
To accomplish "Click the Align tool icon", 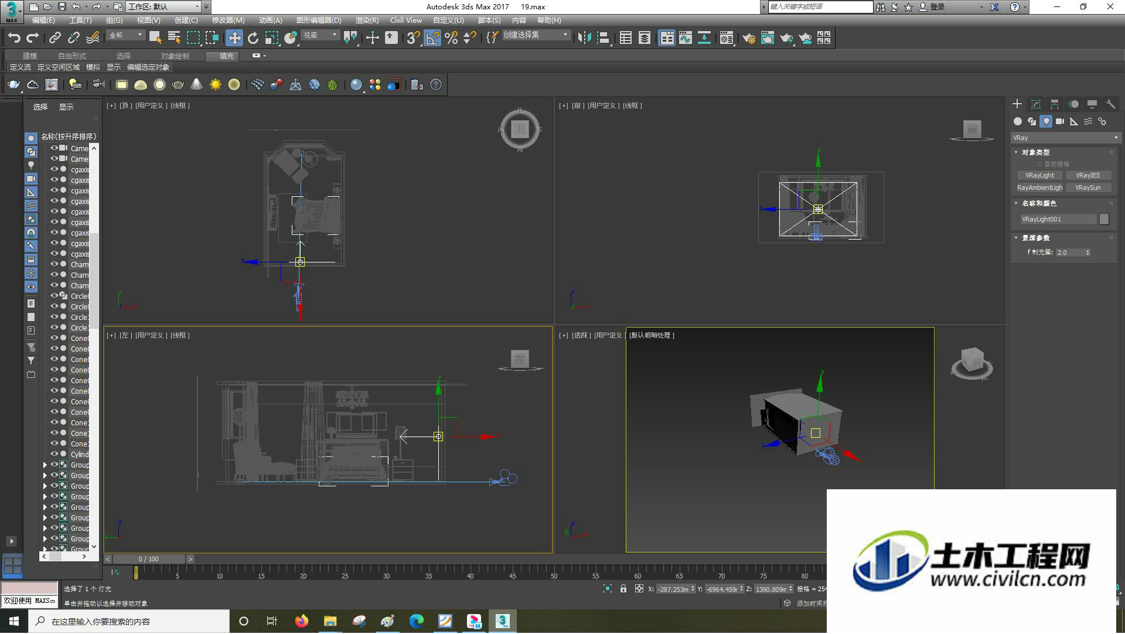I will pos(603,38).
